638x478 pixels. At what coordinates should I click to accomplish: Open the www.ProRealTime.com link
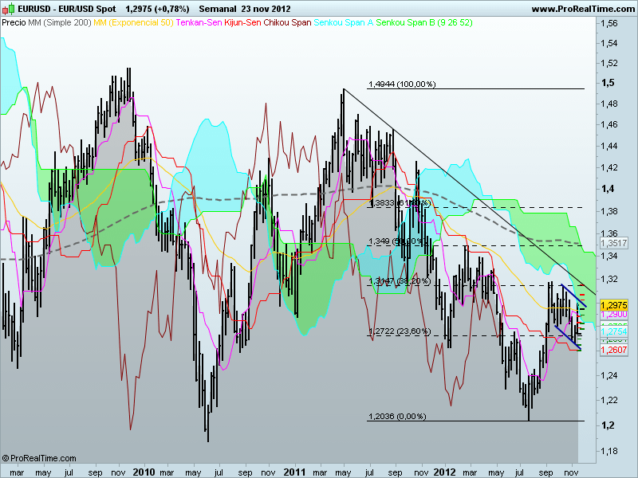tap(581, 8)
